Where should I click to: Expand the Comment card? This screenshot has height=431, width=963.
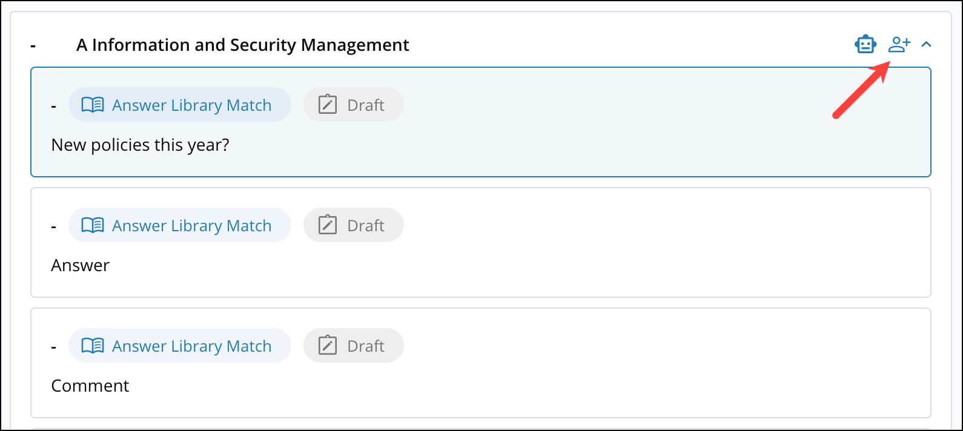(53, 345)
